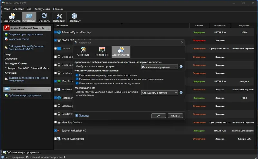Viewport: 258px width, 159px height.
Task: Click the Adobe Reader red sidebar icon
Action: pos(7,28)
